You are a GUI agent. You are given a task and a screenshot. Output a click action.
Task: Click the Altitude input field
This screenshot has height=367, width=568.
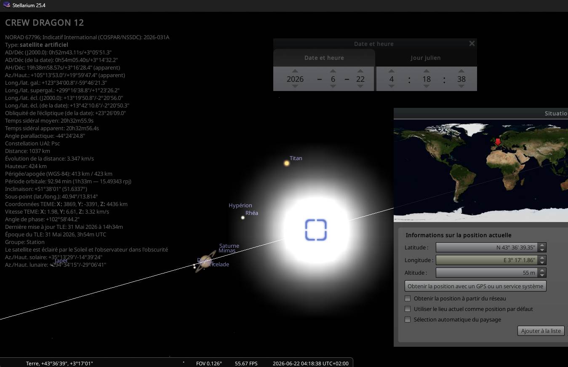coord(487,273)
